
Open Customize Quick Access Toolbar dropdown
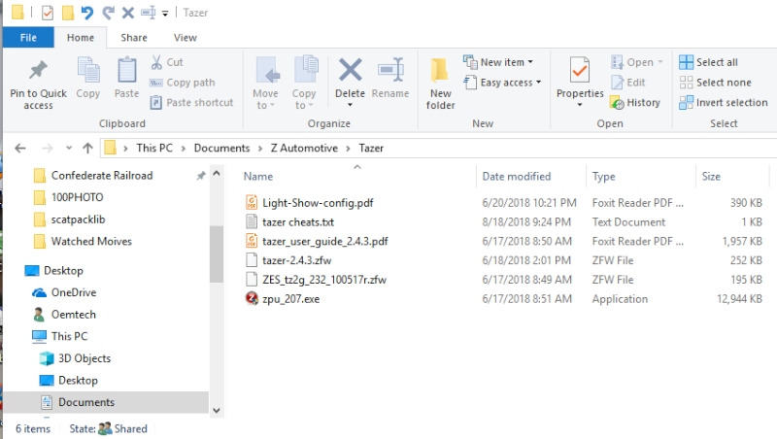click(x=165, y=14)
